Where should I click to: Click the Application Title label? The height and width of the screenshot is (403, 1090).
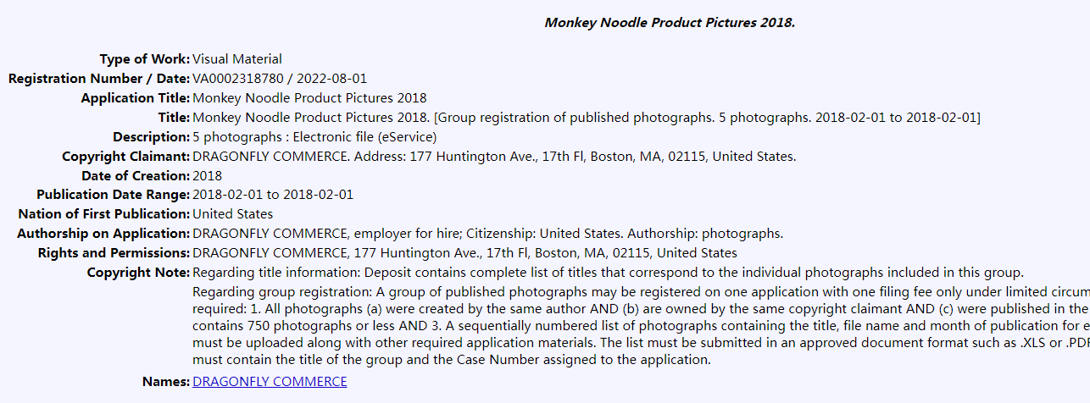point(136,98)
